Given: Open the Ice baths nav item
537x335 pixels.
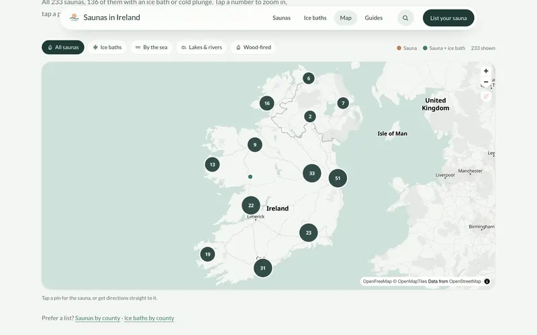Looking at the screenshot, I should 315,18.
